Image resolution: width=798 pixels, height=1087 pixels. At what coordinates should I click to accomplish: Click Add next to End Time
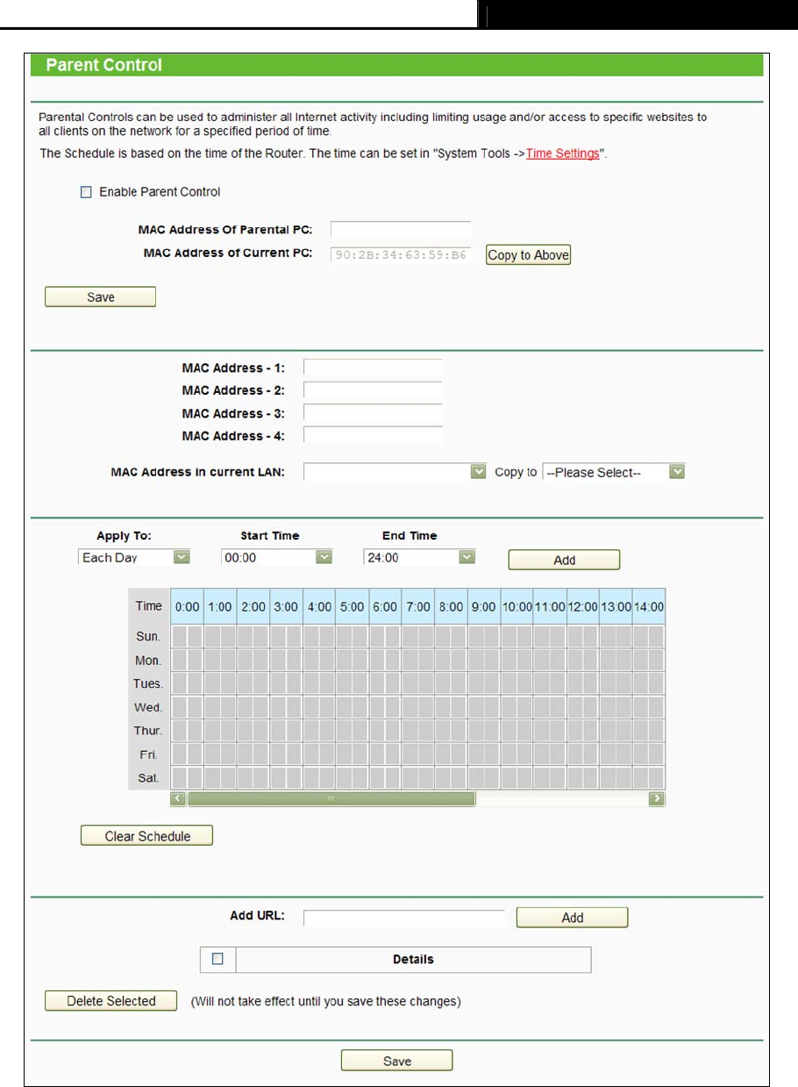tap(564, 560)
